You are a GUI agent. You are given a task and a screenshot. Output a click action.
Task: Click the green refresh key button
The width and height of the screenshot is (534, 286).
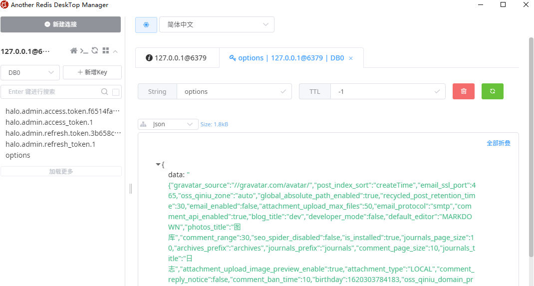493,91
